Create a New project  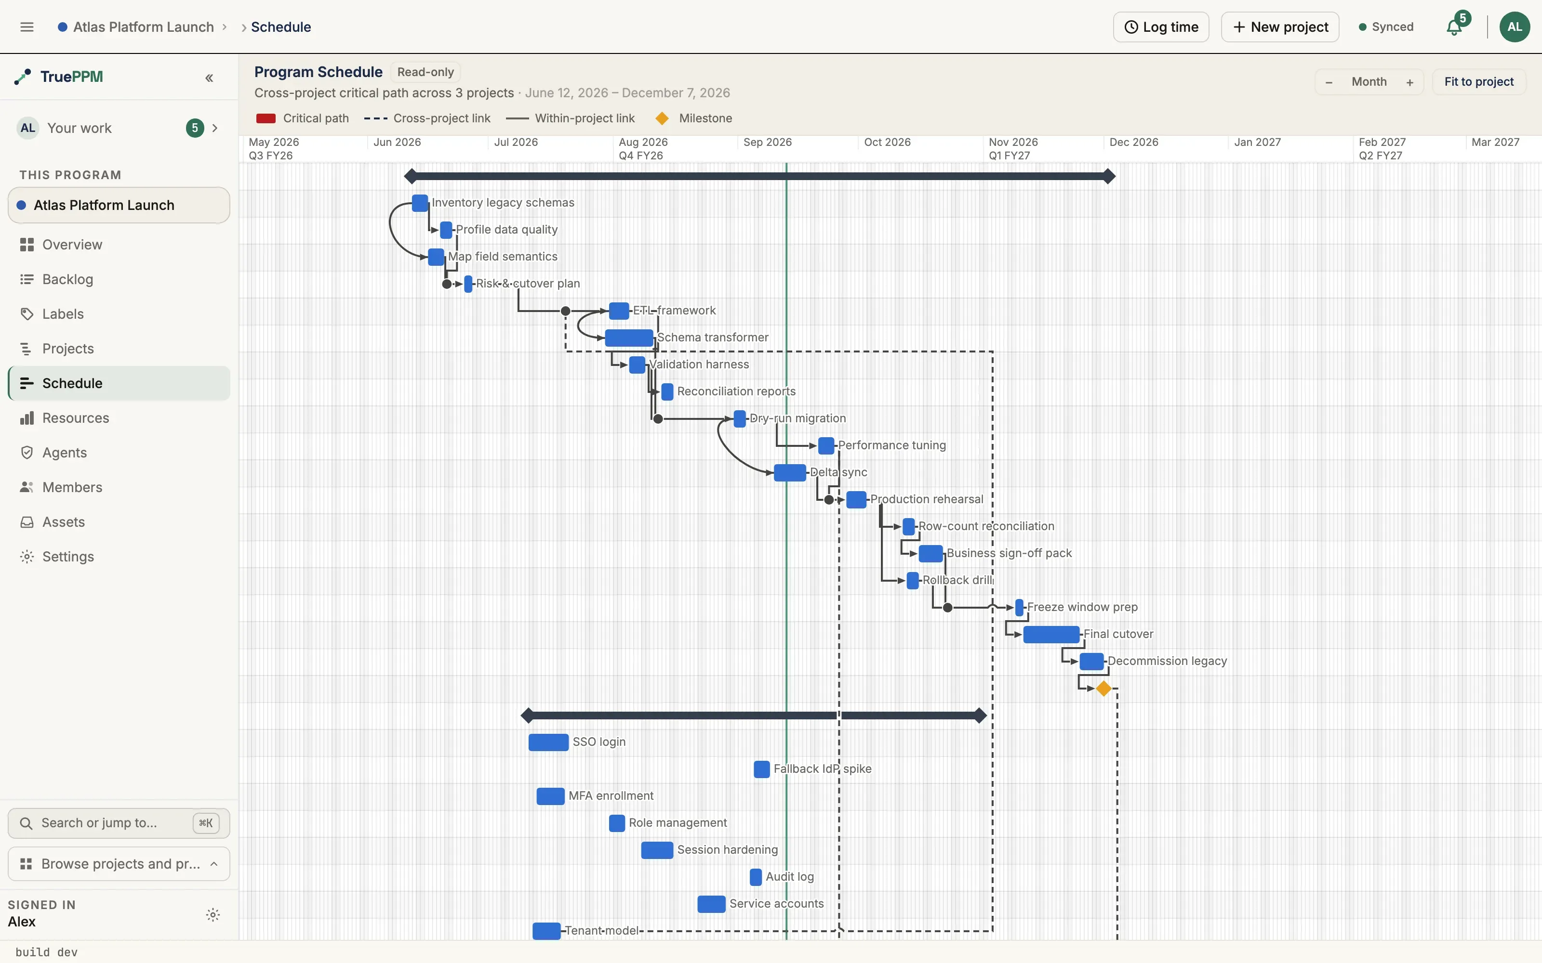coord(1280,27)
